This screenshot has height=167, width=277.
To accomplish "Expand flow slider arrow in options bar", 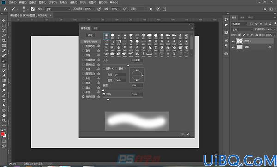I will pyautogui.click(x=120, y=9).
